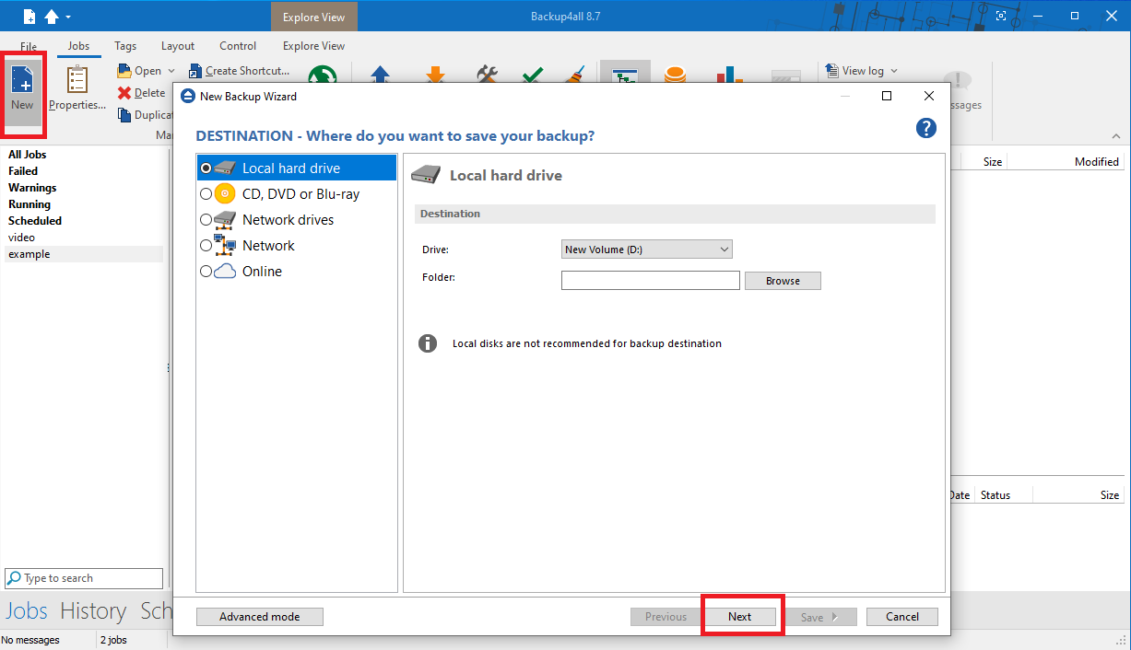Switch wizard to Advanced mode
The width and height of the screenshot is (1131, 650).
pos(260,617)
